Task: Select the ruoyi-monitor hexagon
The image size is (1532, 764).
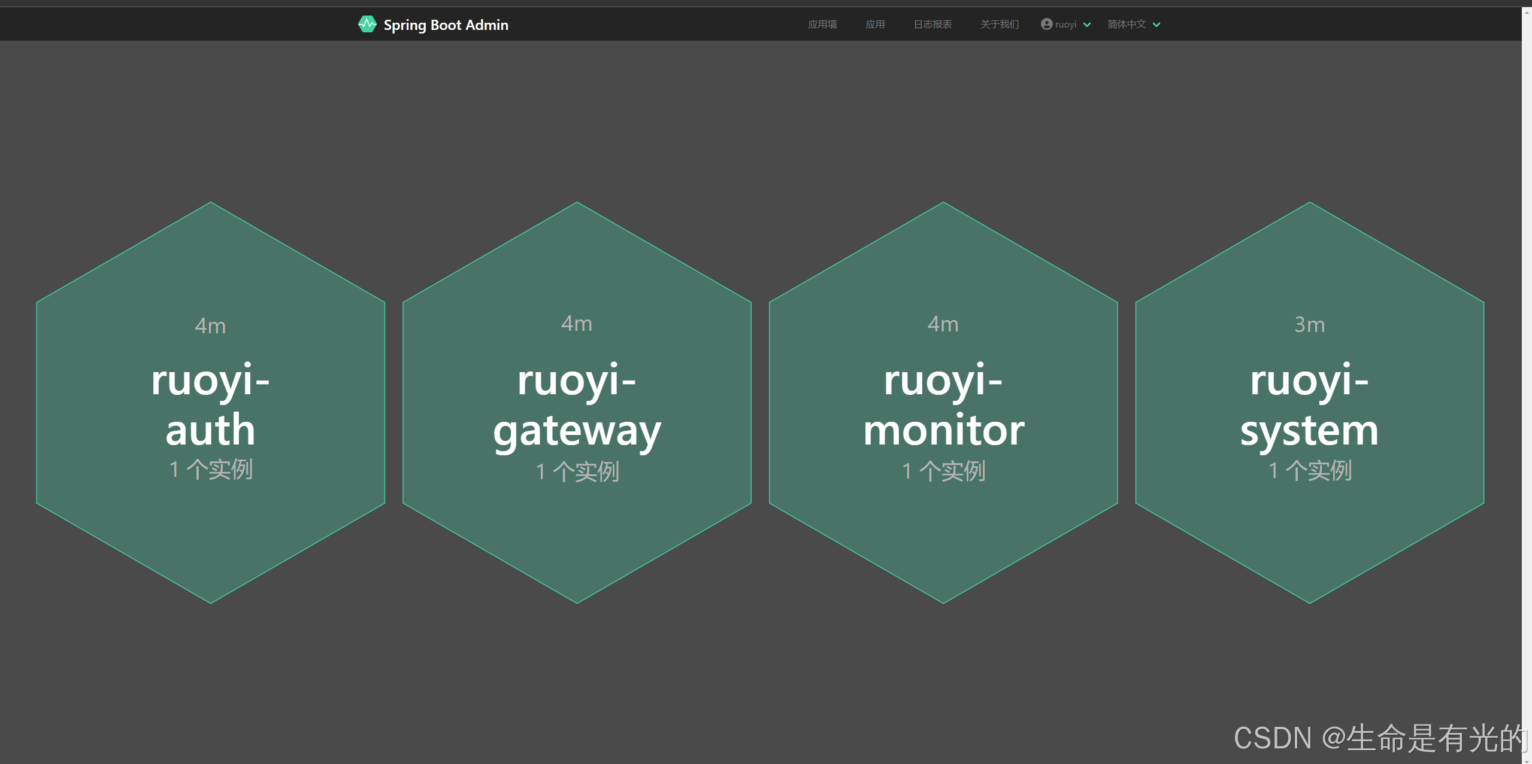Action: [943, 403]
